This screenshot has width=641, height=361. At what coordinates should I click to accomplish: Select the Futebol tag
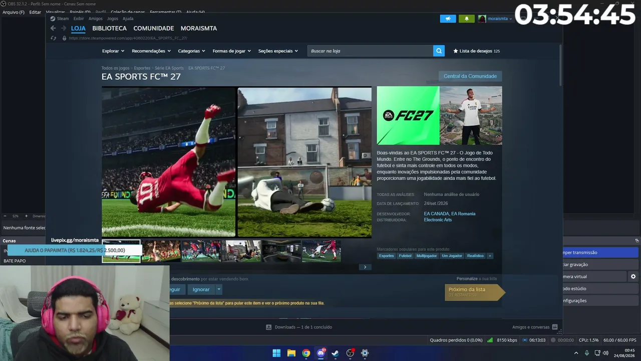[405, 256]
